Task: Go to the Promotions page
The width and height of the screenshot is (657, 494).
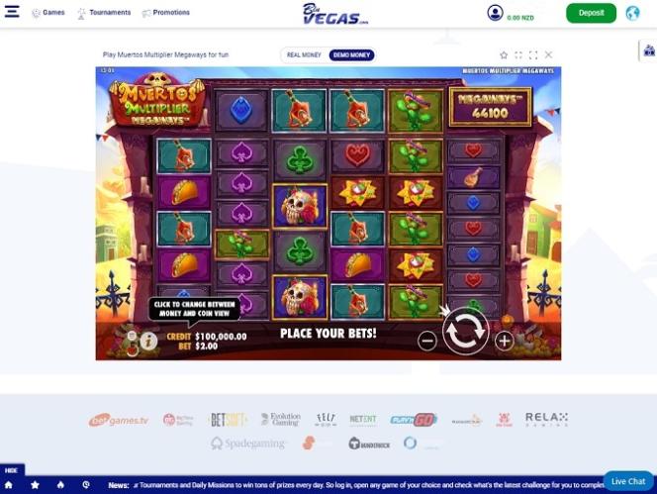Action: pyautogui.click(x=166, y=13)
